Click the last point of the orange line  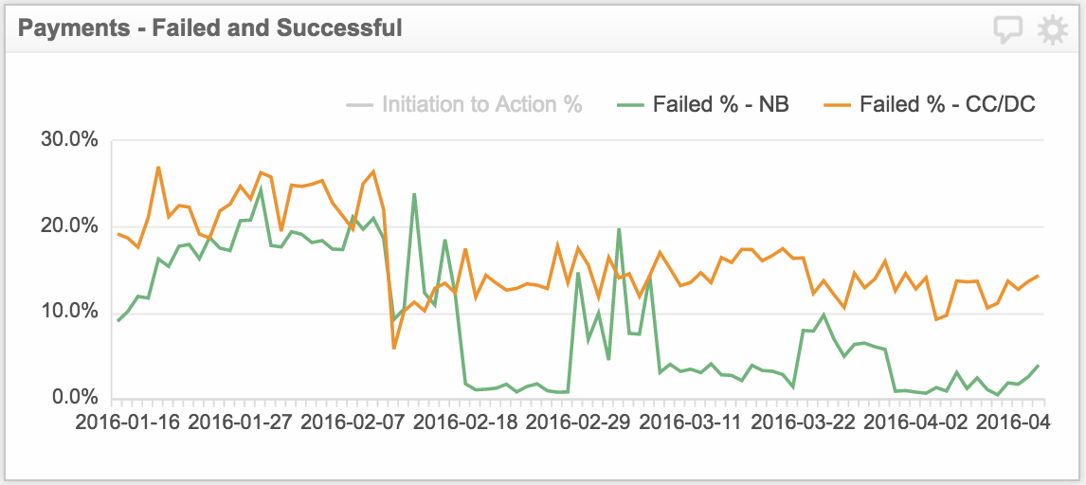(x=1039, y=276)
